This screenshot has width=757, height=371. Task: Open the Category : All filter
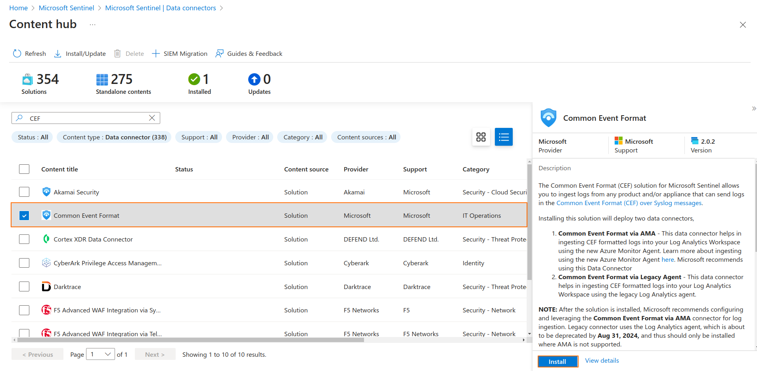click(303, 137)
